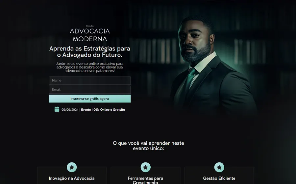Screen dimensions: 296x184
Task: Click the Evento 100% Online e Gratuito text
Action: (x=103, y=110)
